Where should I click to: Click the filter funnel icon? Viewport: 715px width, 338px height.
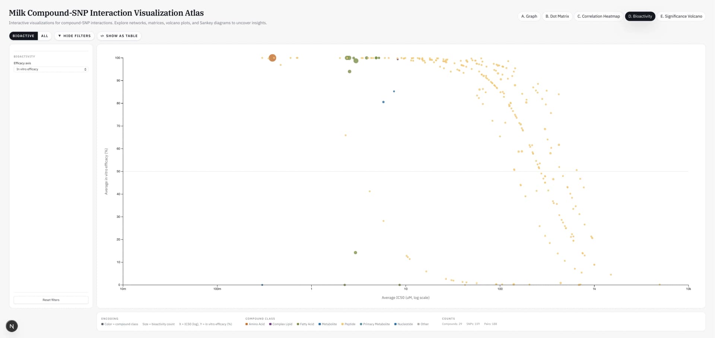tap(60, 36)
